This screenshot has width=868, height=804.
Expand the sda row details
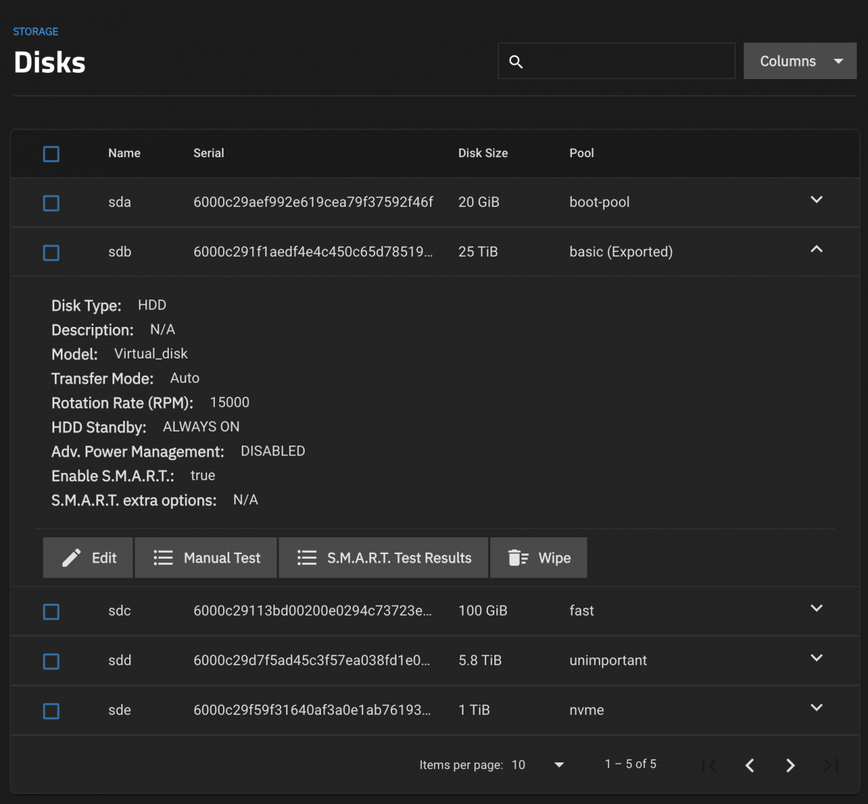point(816,200)
